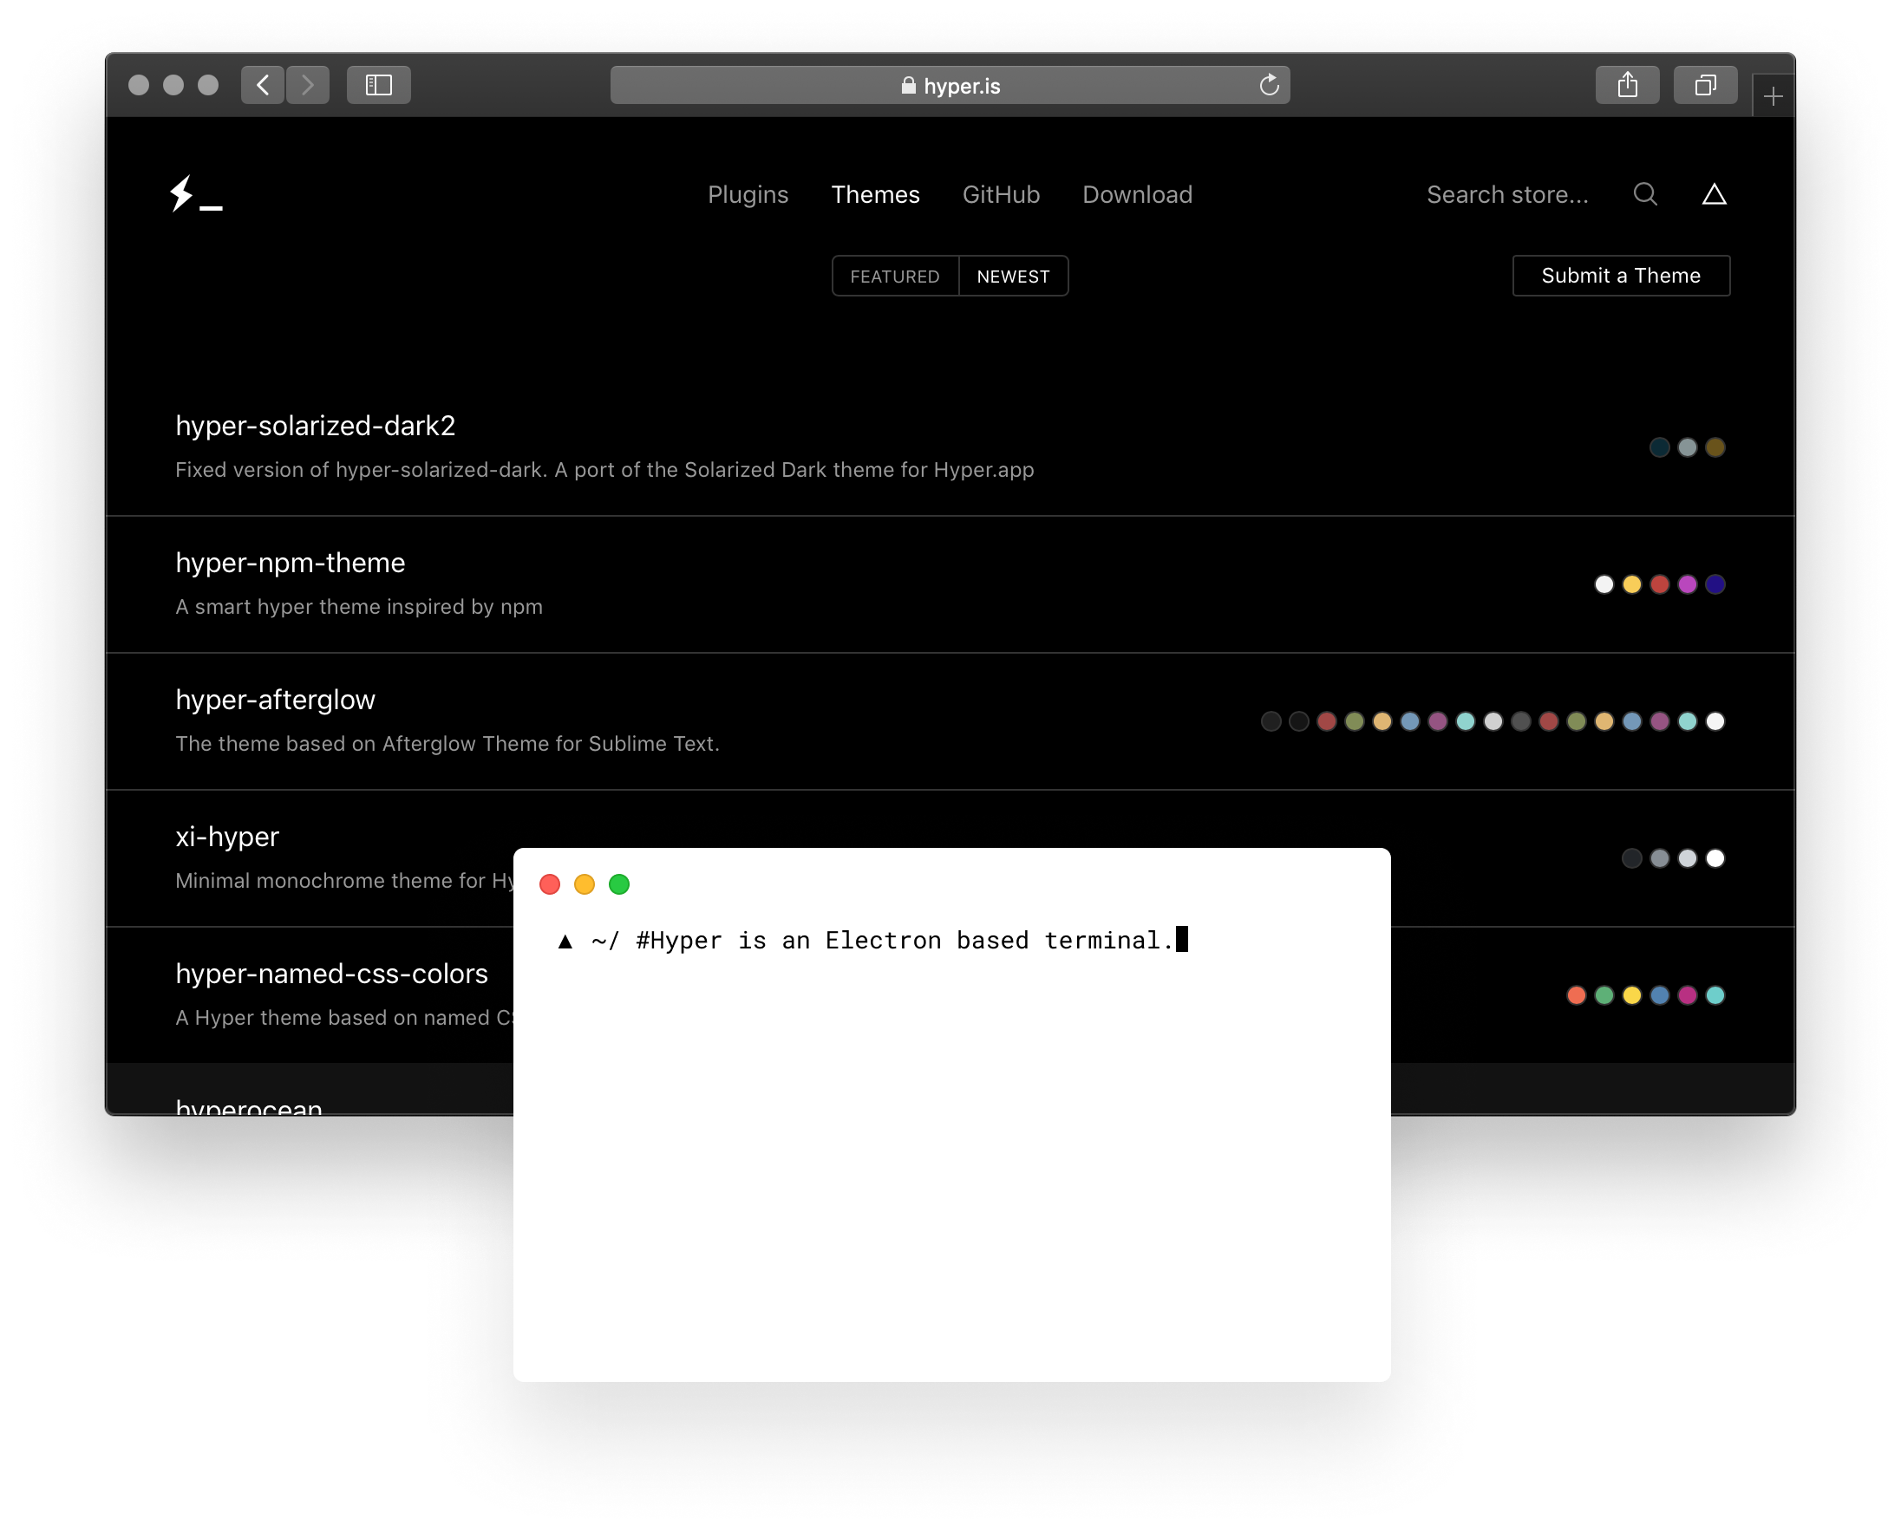This screenshot has height=1538, width=1901.
Task: Switch to the FEATURED themes filter
Action: coord(894,277)
